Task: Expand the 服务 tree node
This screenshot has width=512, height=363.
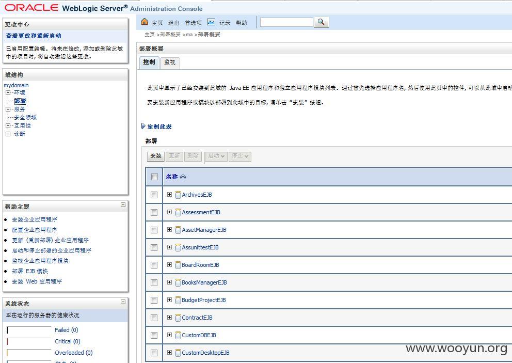Action: click(8, 109)
